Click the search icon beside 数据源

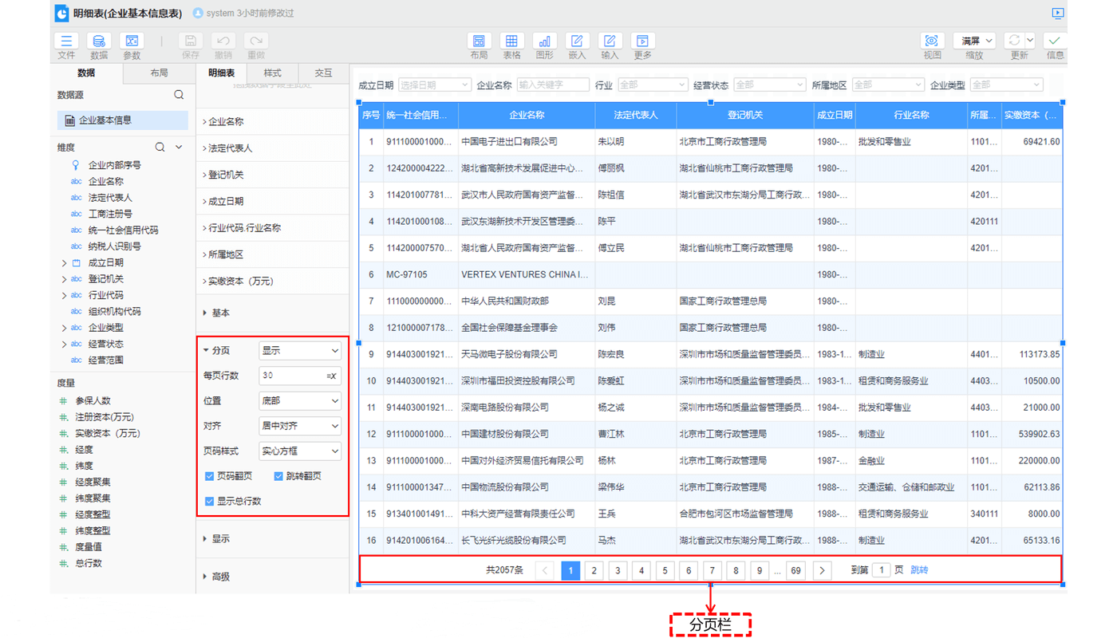[x=179, y=95]
